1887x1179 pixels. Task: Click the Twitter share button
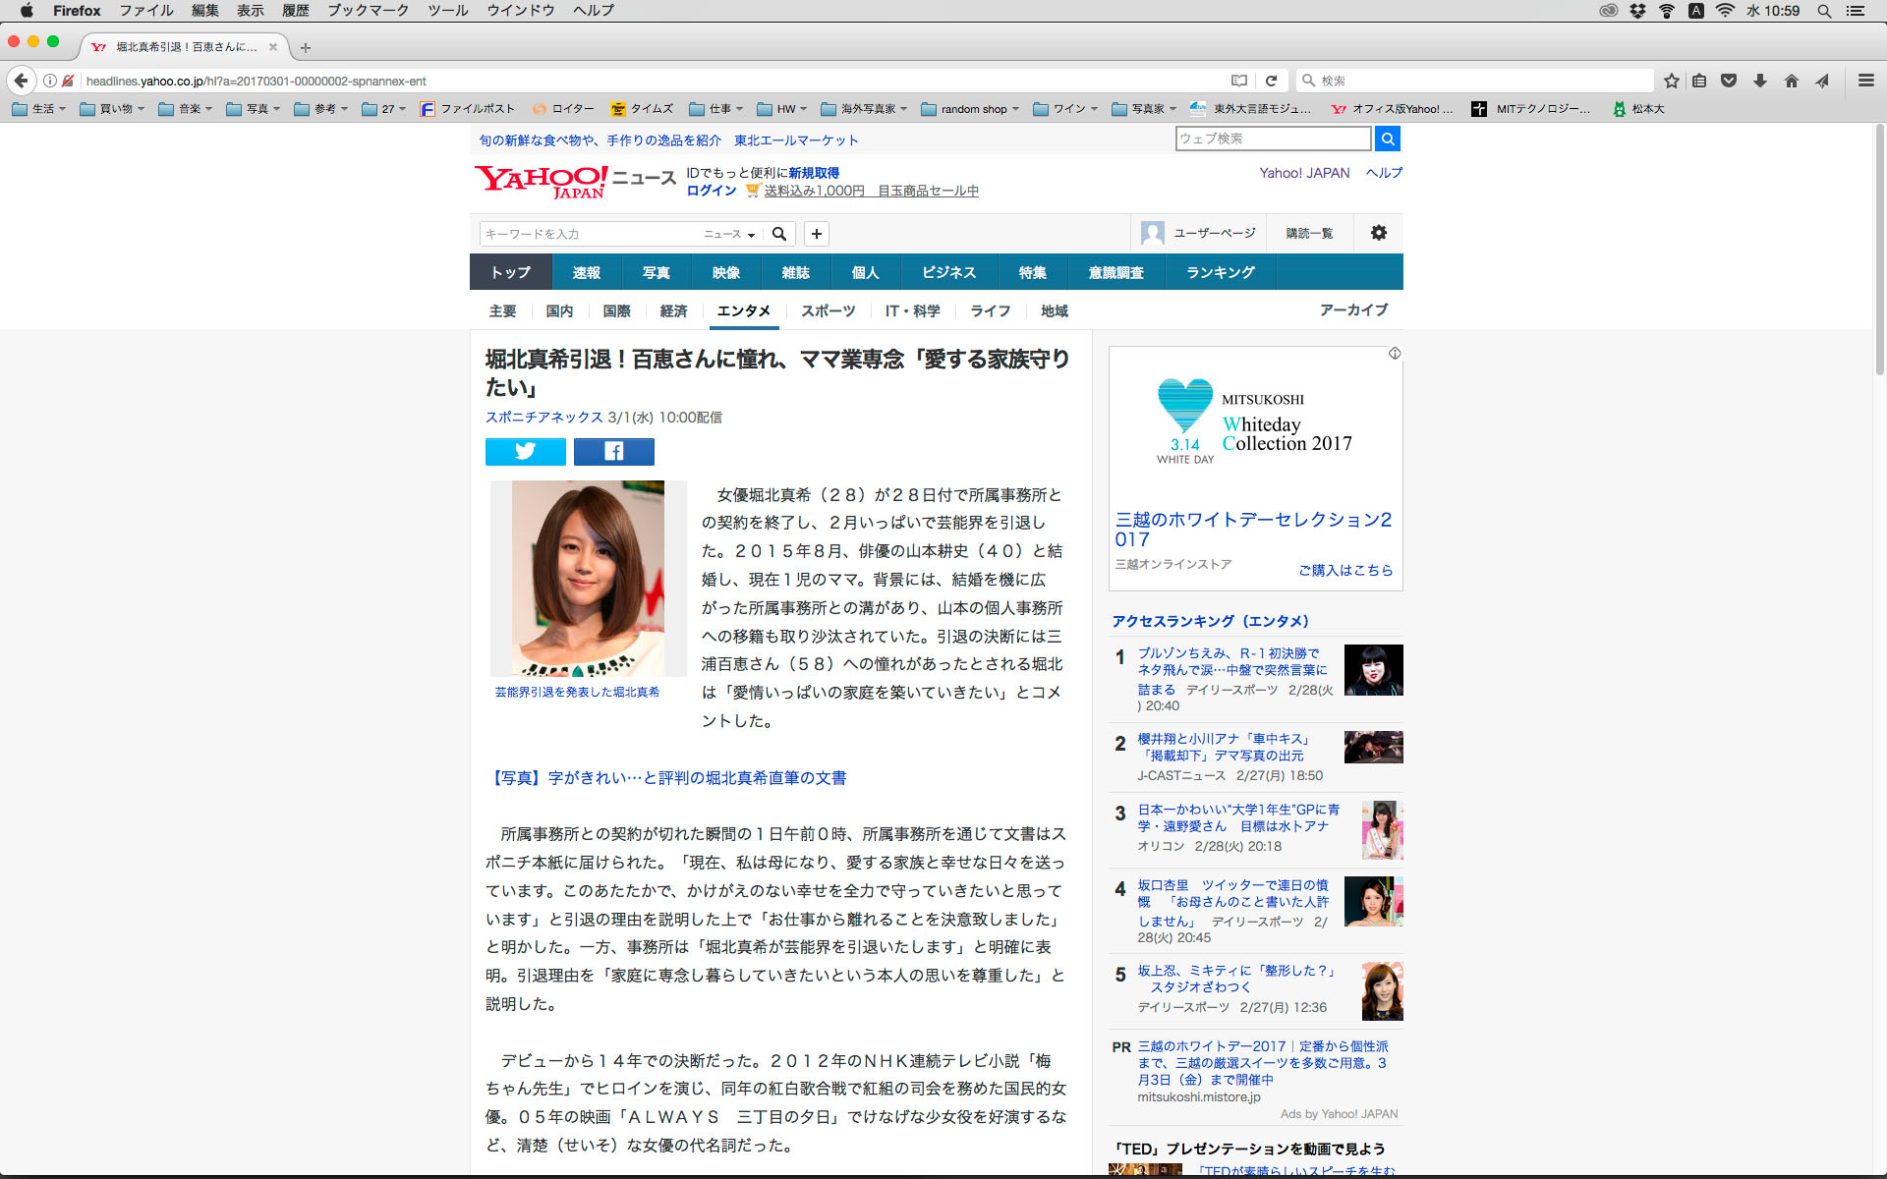[525, 451]
